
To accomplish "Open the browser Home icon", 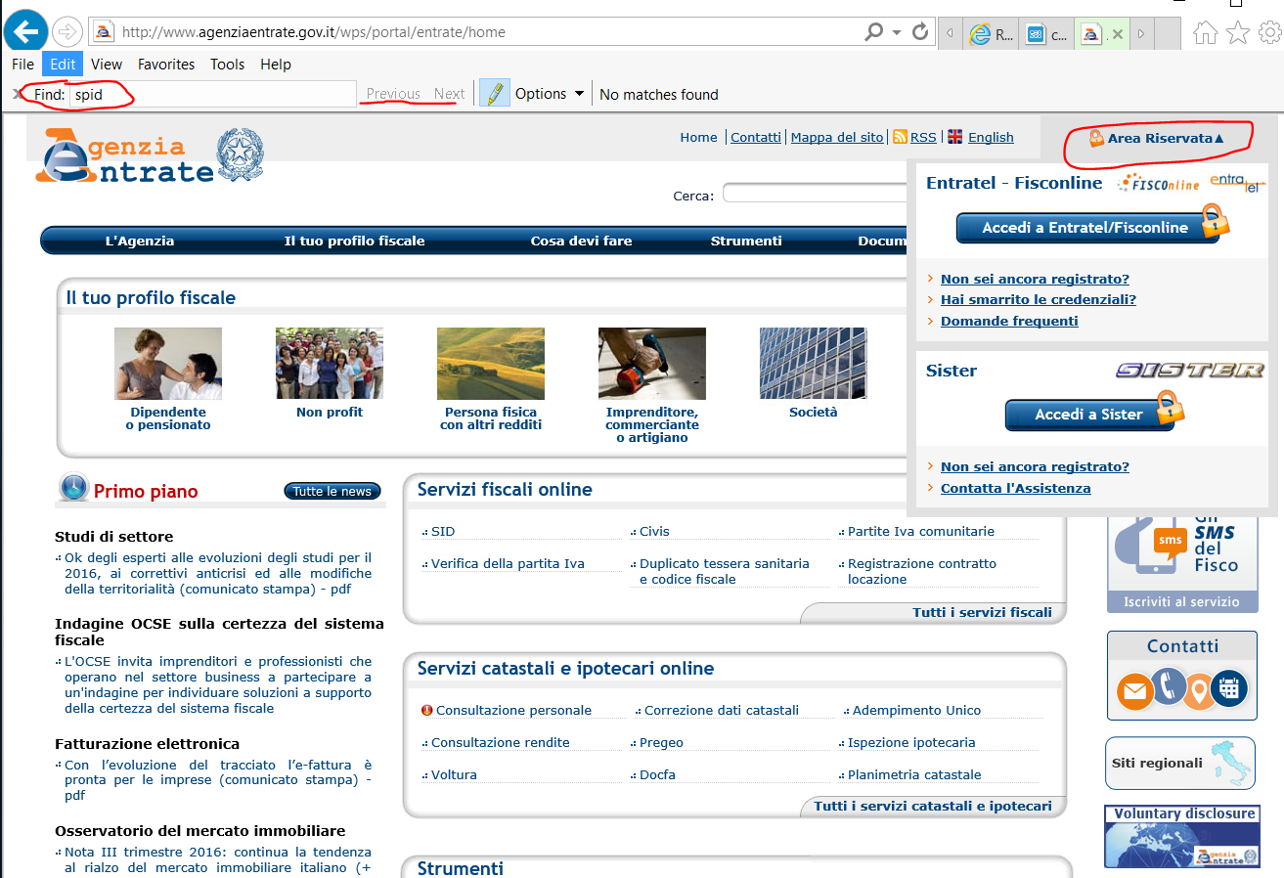I will [1206, 33].
